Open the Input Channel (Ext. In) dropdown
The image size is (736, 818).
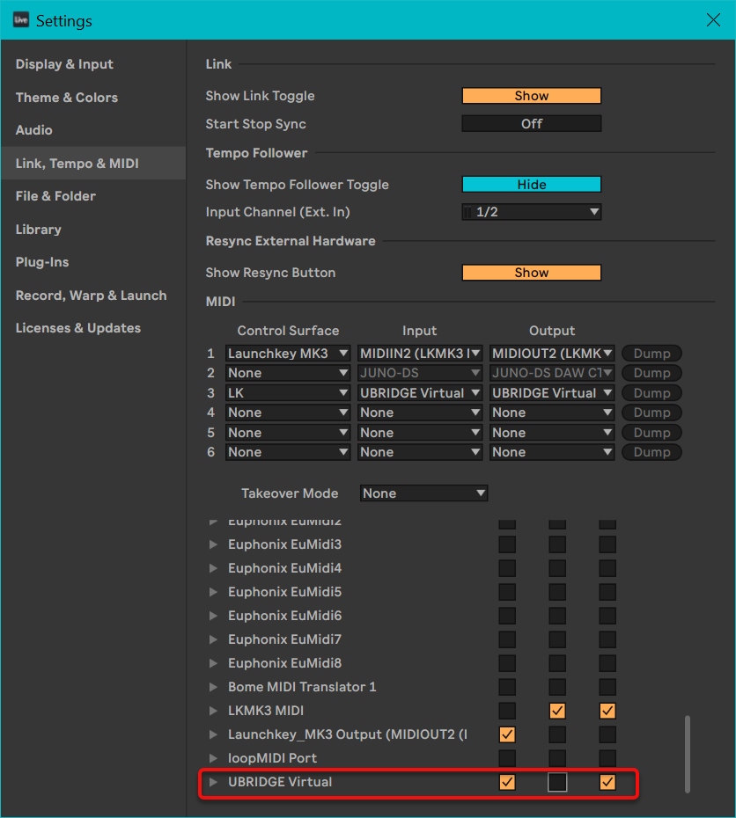(531, 212)
